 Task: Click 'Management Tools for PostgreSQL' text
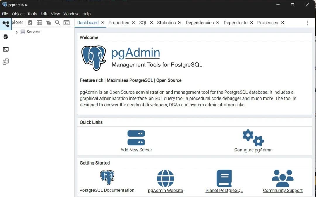[x=157, y=65]
